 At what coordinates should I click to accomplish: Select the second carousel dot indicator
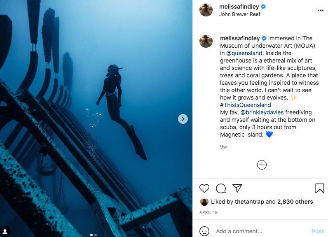click(96, 235)
